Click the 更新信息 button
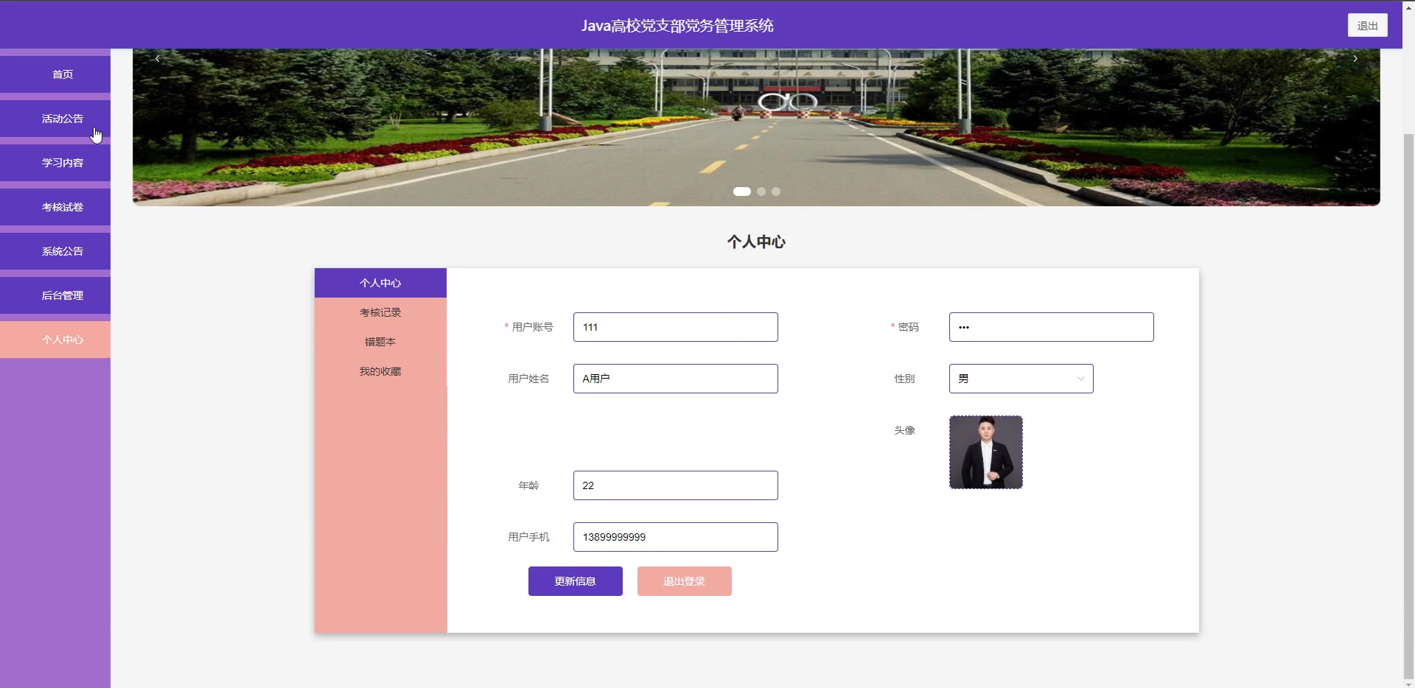The image size is (1415, 688). pos(576,581)
